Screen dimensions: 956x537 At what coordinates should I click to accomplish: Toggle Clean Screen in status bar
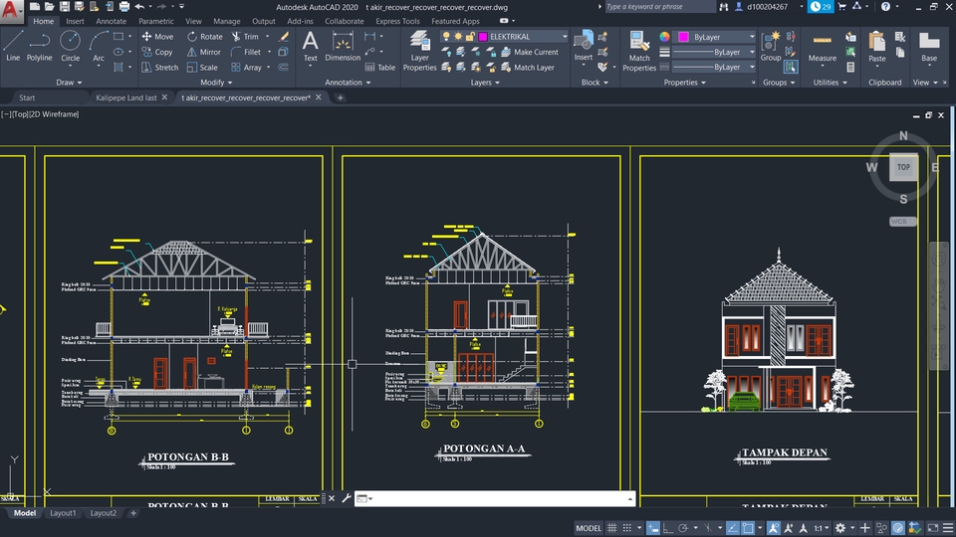coord(933,528)
